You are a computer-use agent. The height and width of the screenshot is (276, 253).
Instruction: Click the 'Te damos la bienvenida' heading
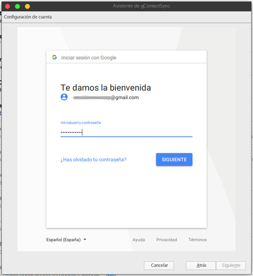106,87
